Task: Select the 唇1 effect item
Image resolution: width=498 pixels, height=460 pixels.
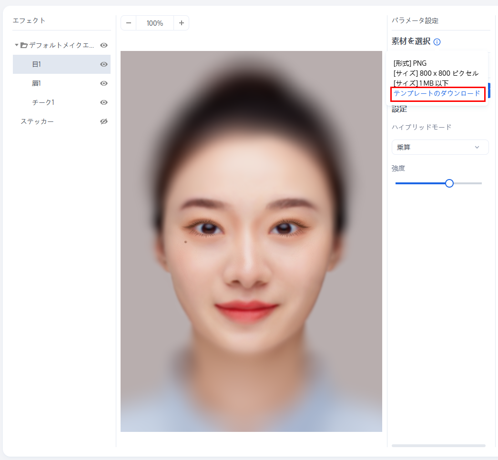Action: coord(37,83)
